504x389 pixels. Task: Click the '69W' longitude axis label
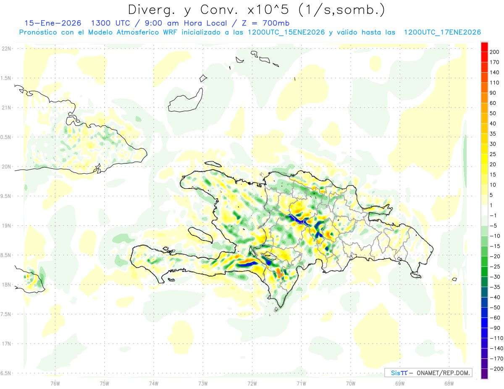point(400,383)
